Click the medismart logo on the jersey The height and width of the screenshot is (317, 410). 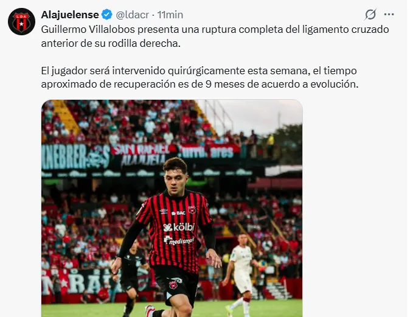pyautogui.click(x=179, y=240)
